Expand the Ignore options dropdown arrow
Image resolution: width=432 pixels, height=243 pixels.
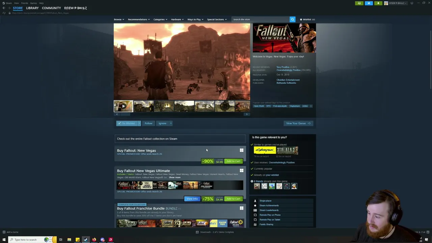pyautogui.click(x=171, y=123)
